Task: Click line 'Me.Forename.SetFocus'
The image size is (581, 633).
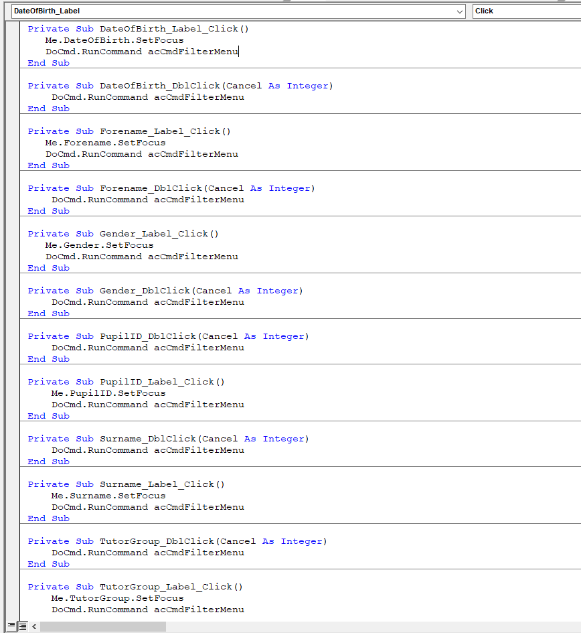Action: pos(105,143)
